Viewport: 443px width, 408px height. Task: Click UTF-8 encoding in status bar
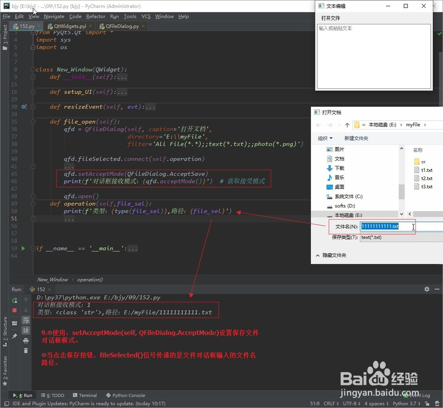(351, 404)
